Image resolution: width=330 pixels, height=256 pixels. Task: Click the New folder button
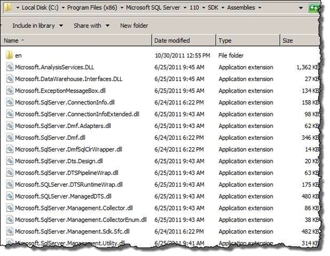(134, 26)
